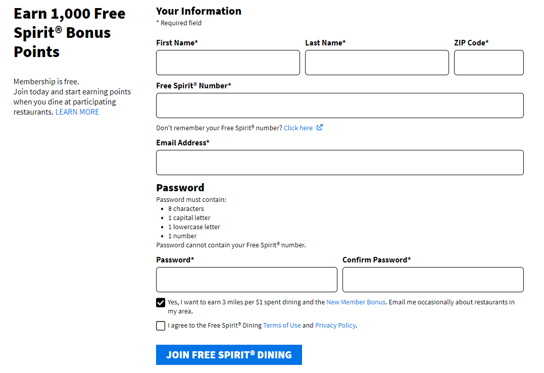This screenshot has width=544, height=373.
Task: Open the Privacy Policy link
Action: (335, 325)
